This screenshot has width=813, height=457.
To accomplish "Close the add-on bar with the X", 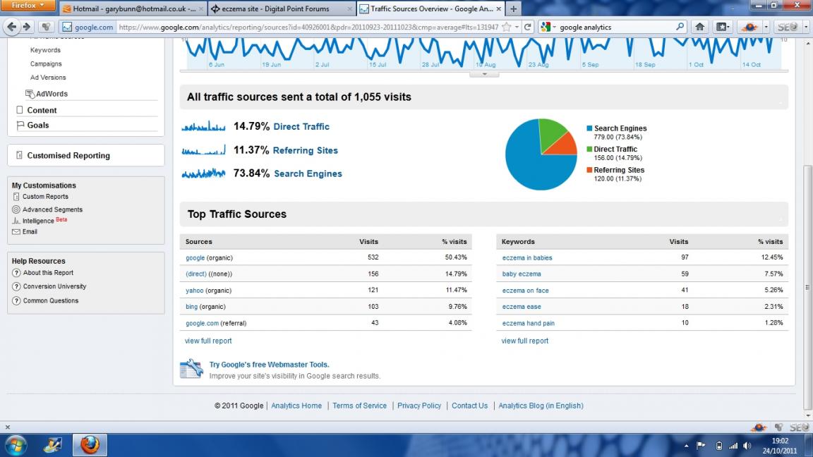I will (7, 427).
